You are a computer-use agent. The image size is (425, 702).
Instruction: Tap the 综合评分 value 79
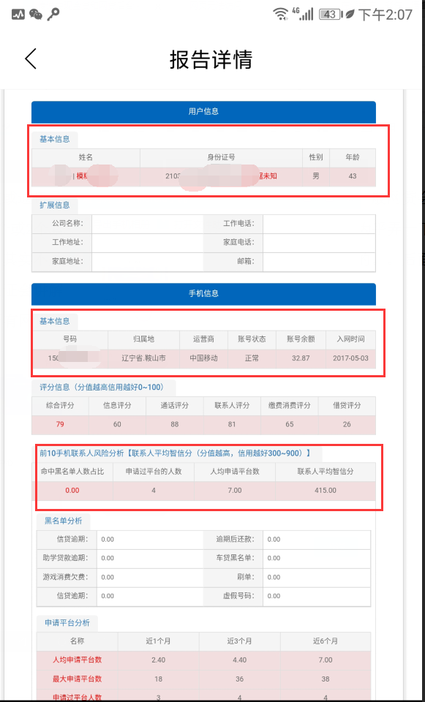[60, 424]
